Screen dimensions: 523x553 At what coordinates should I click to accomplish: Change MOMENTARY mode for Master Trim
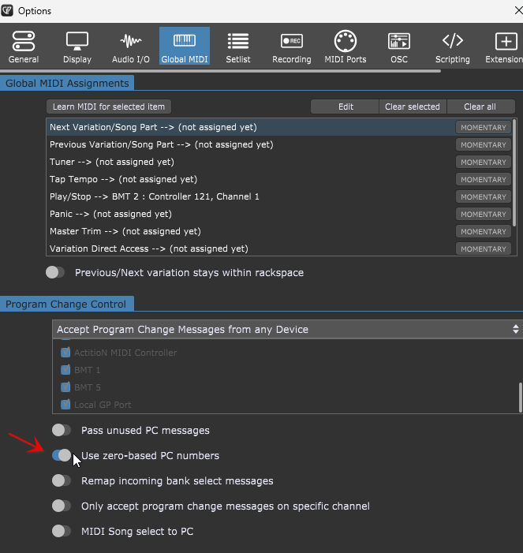[x=483, y=231]
